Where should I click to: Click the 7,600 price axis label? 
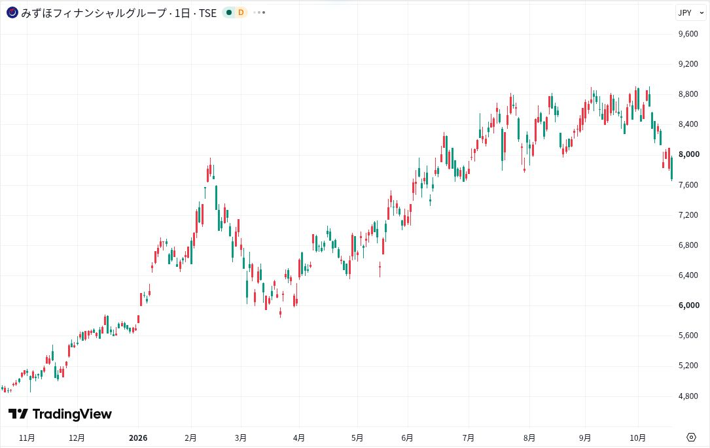(x=688, y=184)
